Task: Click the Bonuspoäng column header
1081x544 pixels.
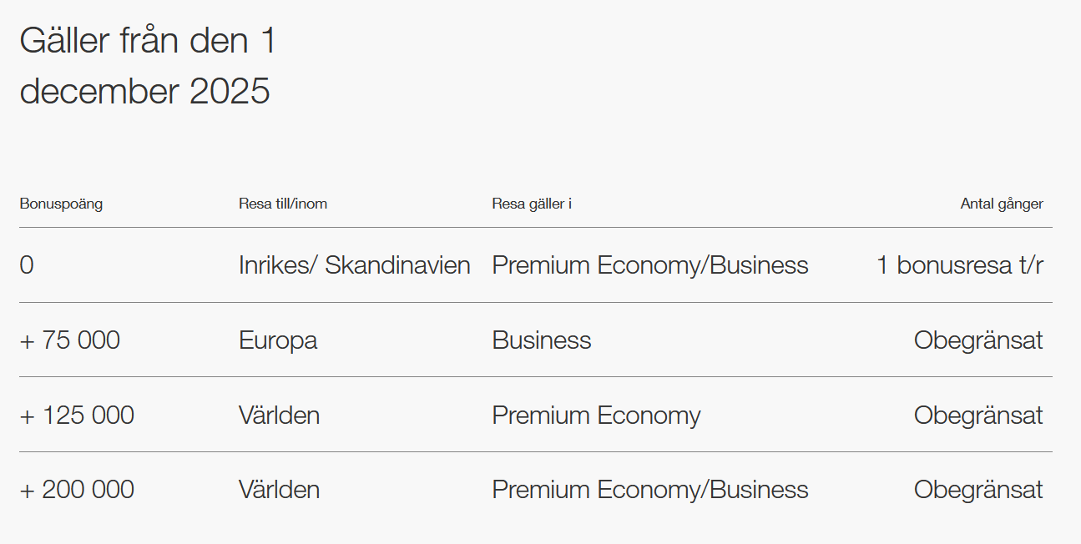Action: tap(61, 204)
